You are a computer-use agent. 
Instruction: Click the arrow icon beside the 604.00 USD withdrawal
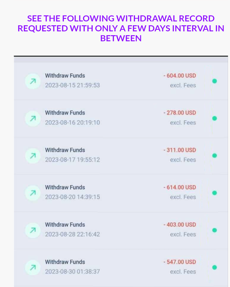(33, 81)
